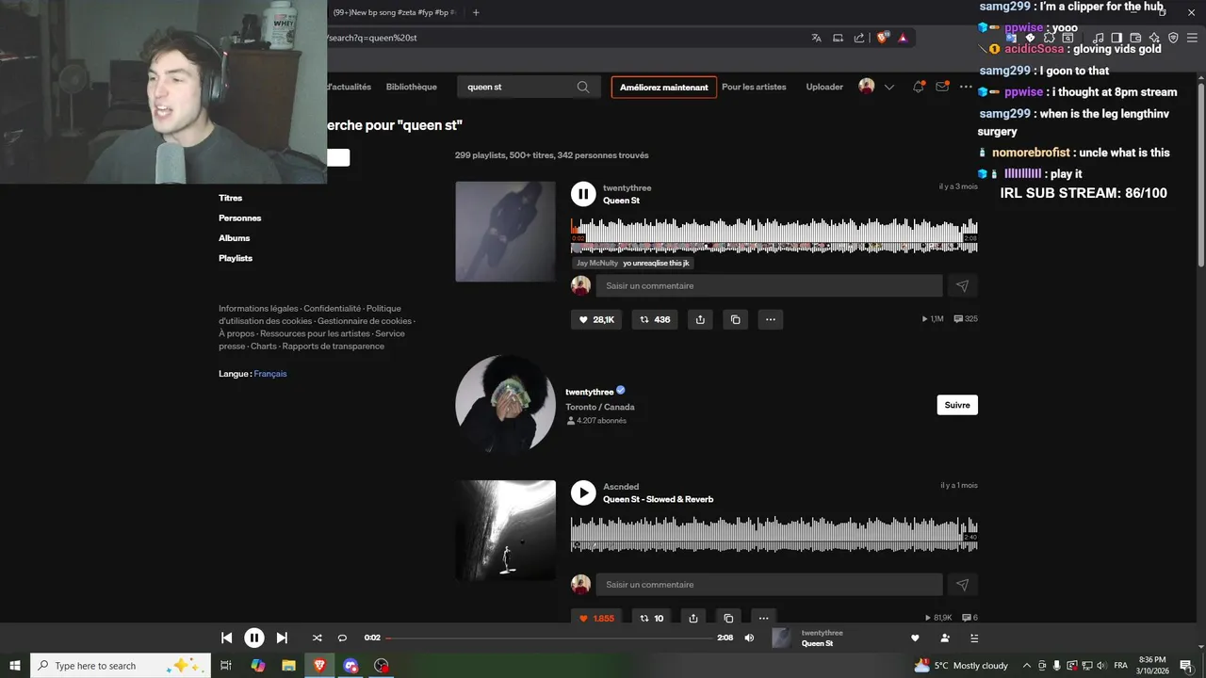Open notifications bell icon

[918, 87]
